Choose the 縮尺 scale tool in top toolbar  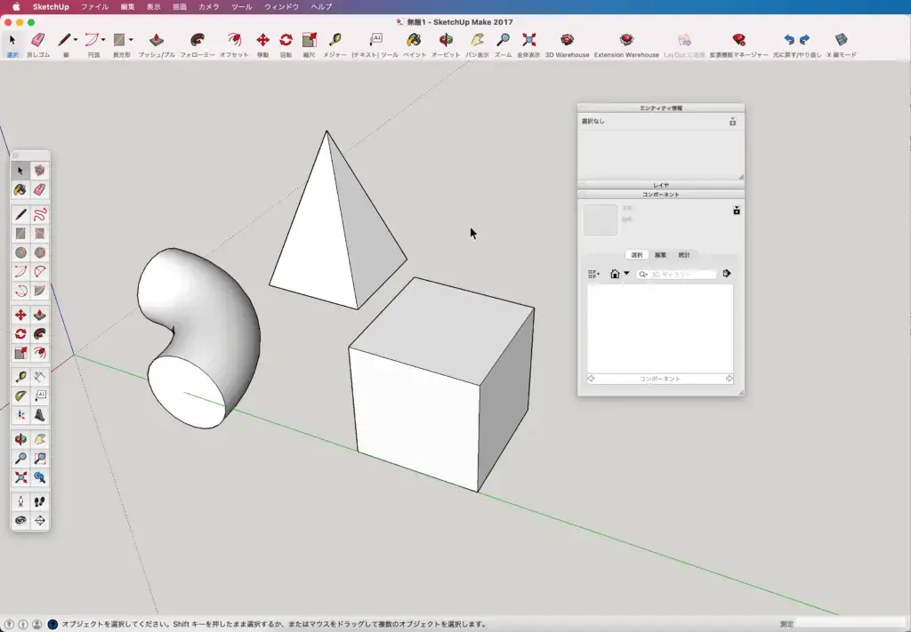click(x=309, y=44)
